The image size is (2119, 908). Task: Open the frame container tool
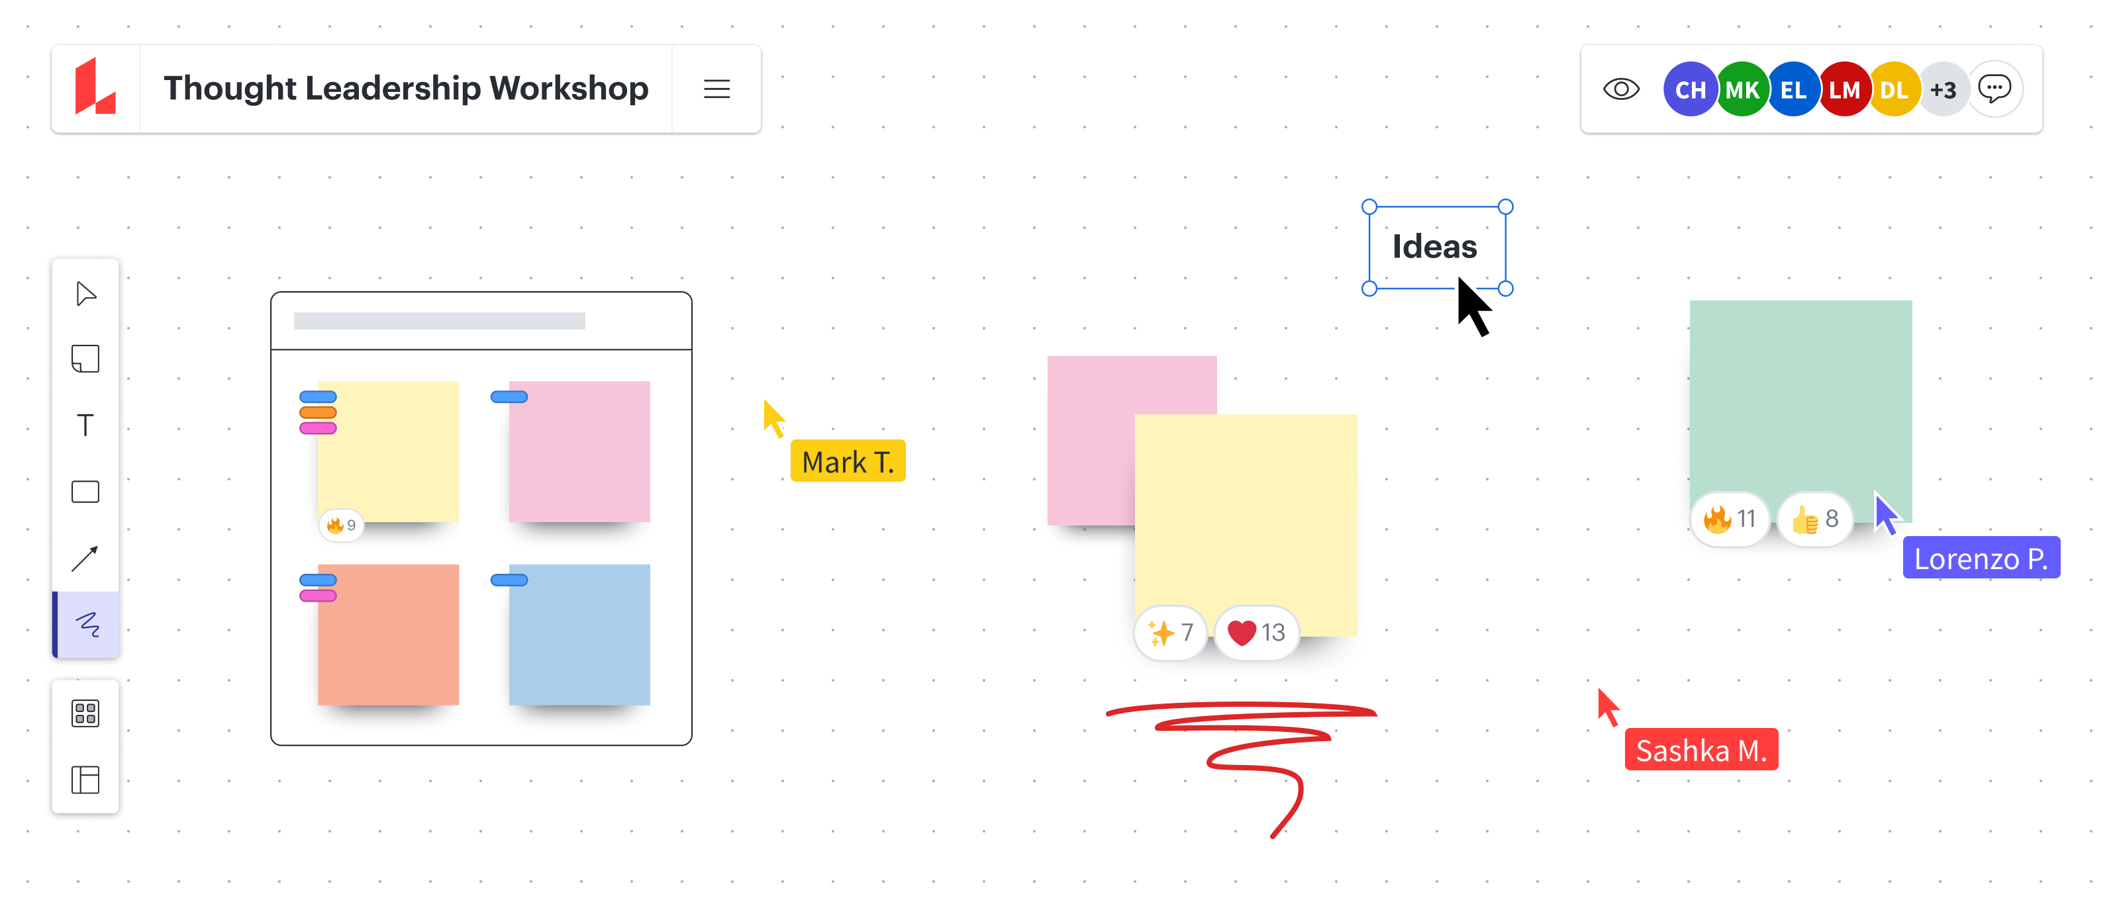[85, 779]
